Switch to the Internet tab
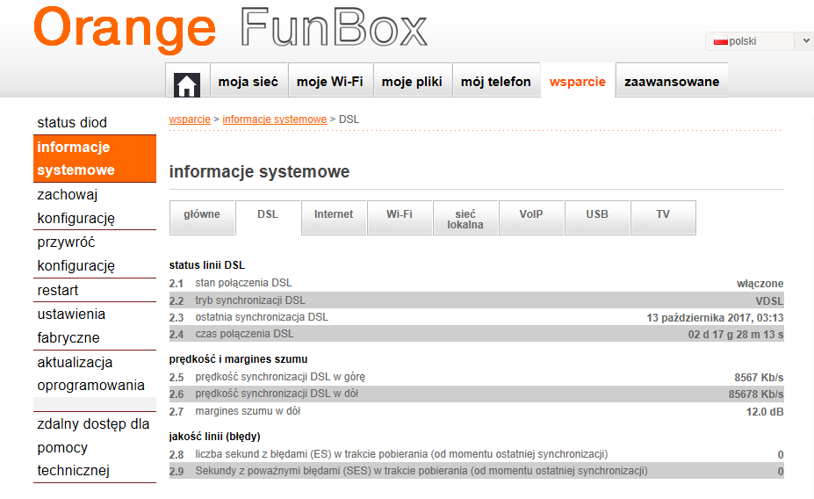Screen dimensions: 814x499 pyautogui.click(x=334, y=218)
